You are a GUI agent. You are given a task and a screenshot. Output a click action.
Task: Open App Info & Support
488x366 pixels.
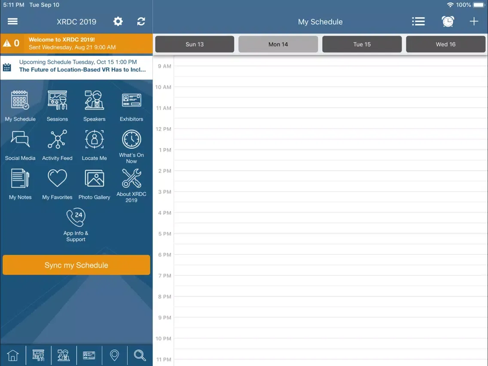76,225
